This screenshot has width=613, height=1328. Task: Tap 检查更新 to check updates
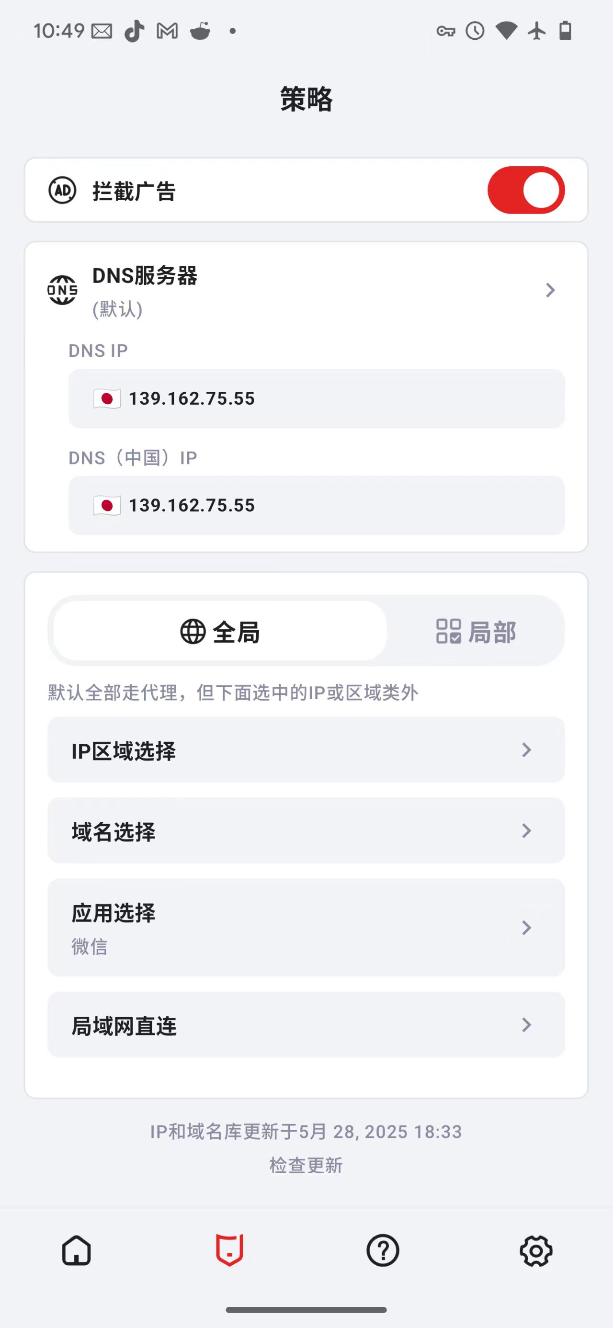tap(306, 1165)
